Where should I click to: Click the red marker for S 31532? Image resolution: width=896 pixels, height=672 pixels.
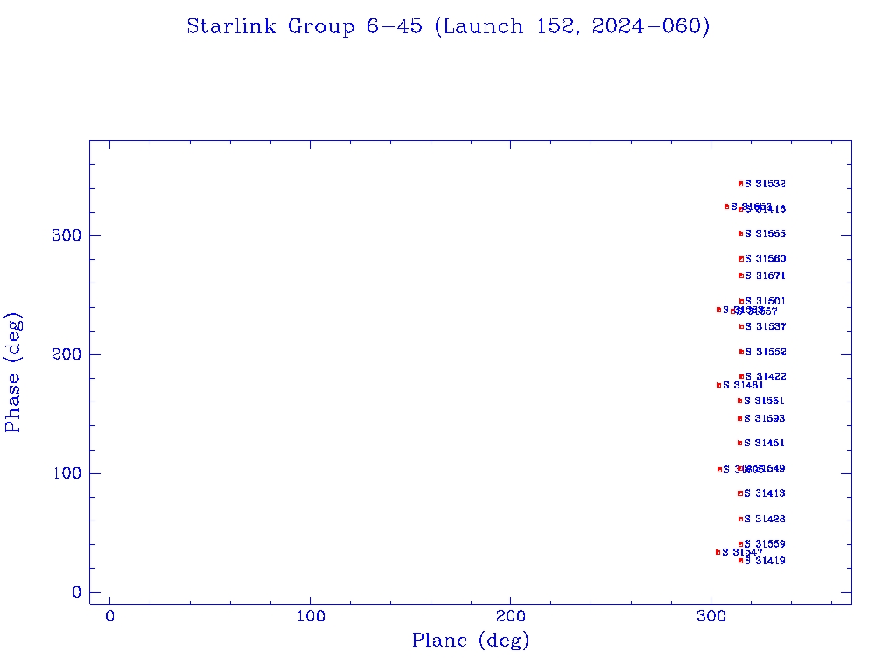[x=740, y=184]
